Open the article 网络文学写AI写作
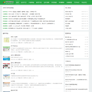 [x=76, y=80]
